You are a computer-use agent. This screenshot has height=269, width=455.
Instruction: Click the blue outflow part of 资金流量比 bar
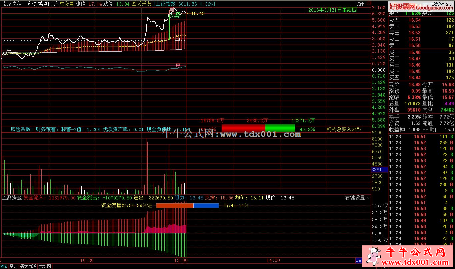[206, 206]
